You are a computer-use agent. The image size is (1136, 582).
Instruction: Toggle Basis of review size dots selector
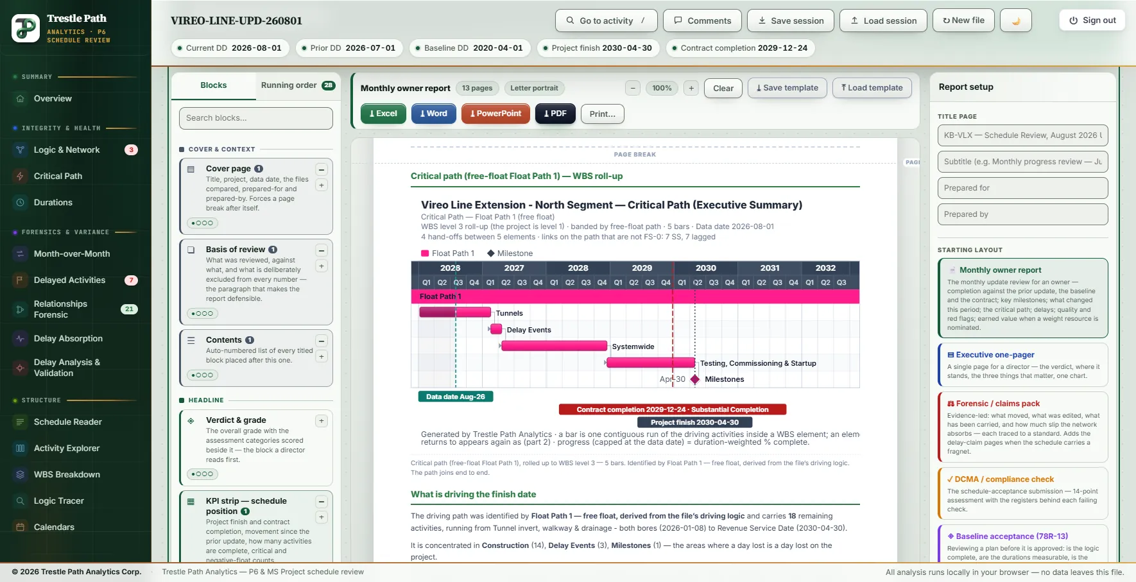(202, 314)
